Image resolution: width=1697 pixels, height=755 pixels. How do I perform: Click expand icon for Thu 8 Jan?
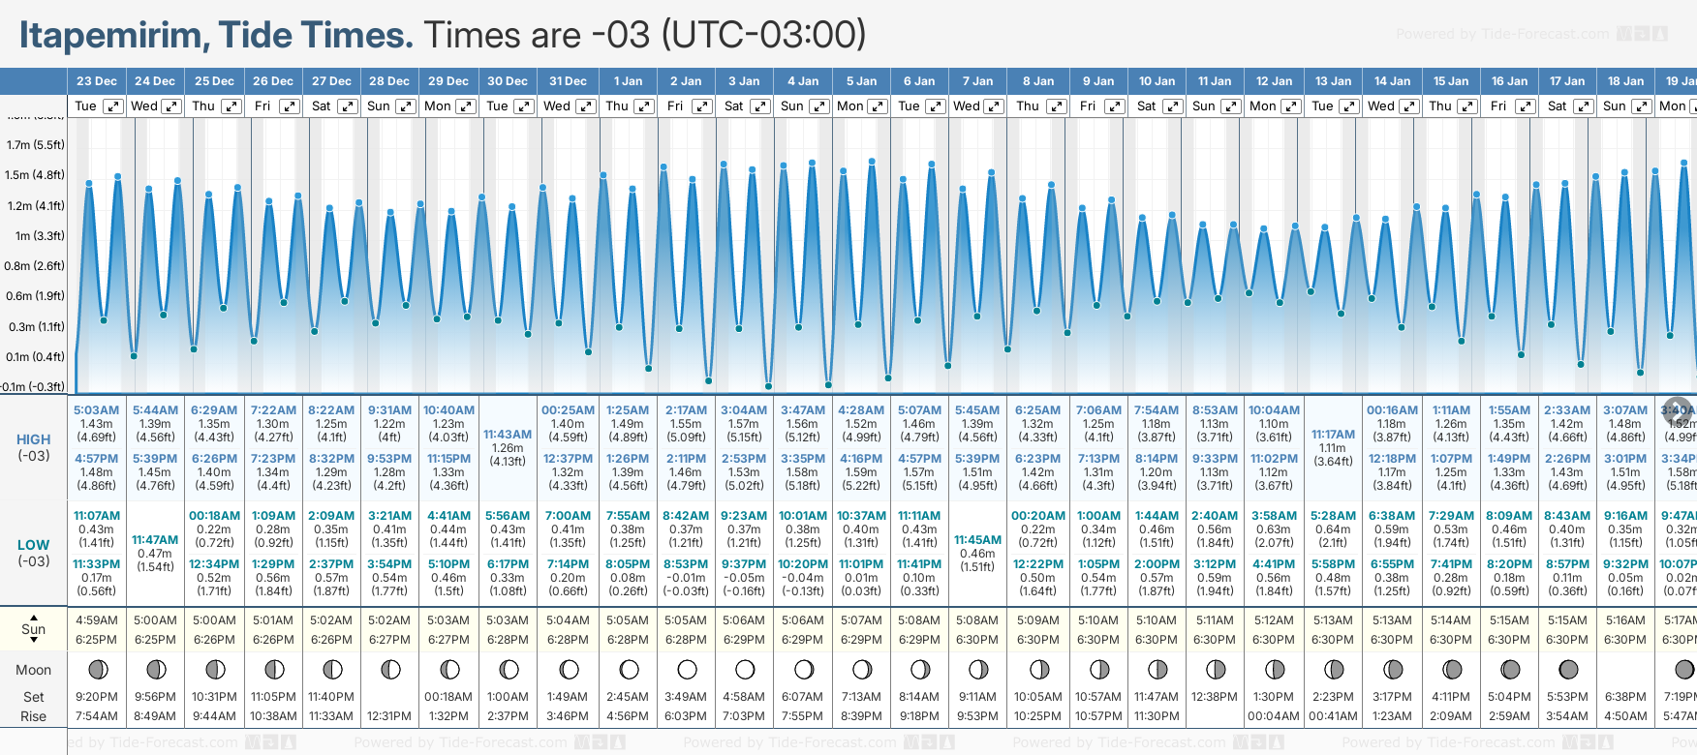pos(1057,106)
